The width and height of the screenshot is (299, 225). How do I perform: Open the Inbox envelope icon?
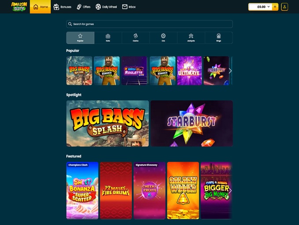pos(125,7)
